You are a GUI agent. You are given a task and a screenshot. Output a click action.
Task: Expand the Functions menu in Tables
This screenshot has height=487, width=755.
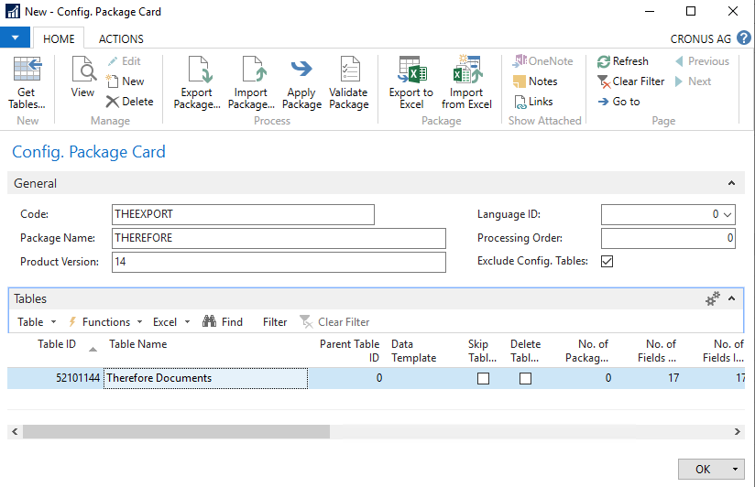pyautogui.click(x=105, y=322)
